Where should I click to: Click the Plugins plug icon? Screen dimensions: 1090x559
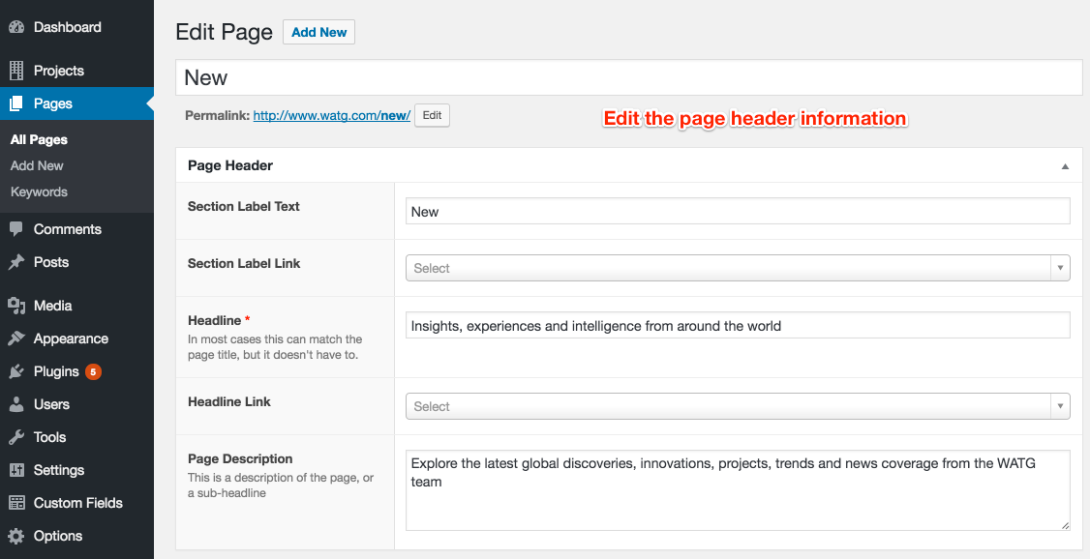pos(16,371)
